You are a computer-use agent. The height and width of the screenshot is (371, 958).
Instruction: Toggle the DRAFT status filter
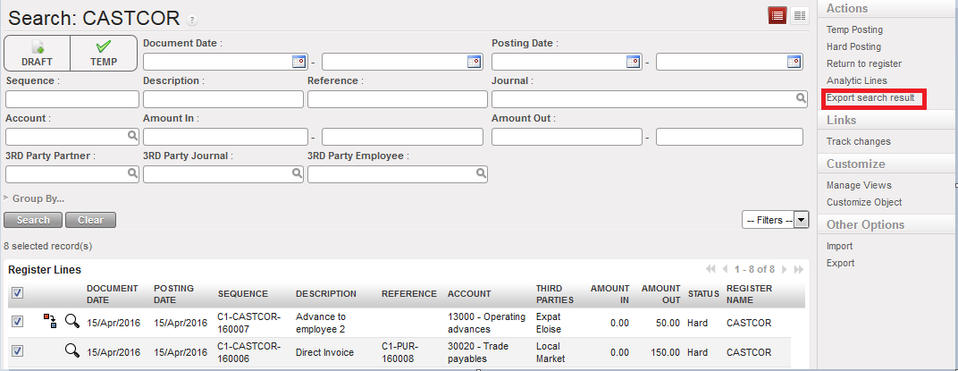click(x=38, y=54)
